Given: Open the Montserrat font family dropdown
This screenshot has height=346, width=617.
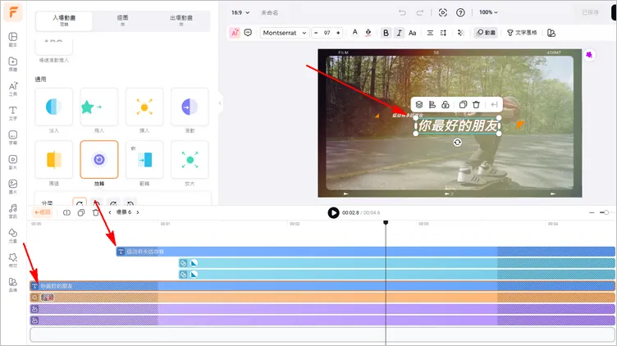Looking at the screenshot, I should pos(285,33).
